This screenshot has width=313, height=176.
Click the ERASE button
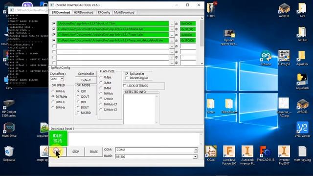point(93,152)
